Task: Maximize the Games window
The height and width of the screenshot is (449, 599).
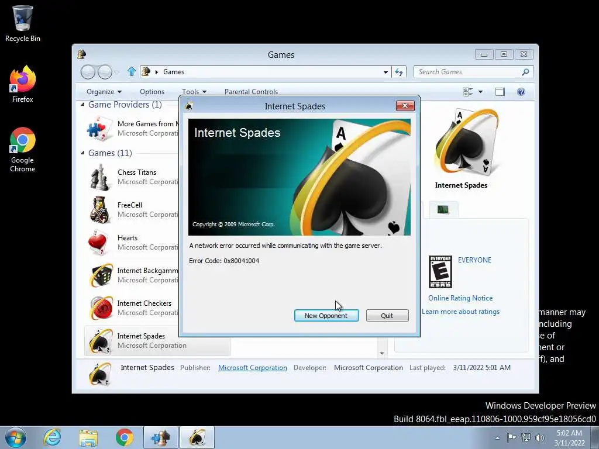Action: click(x=504, y=54)
